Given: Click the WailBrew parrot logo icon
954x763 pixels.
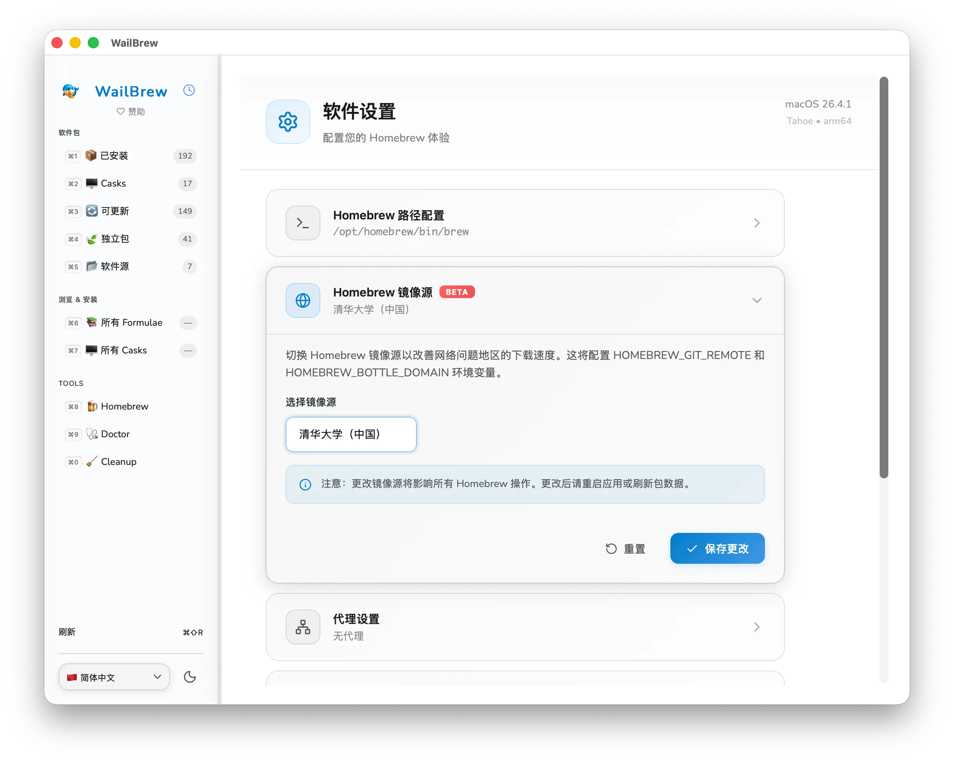Looking at the screenshot, I should pyautogui.click(x=71, y=91).
